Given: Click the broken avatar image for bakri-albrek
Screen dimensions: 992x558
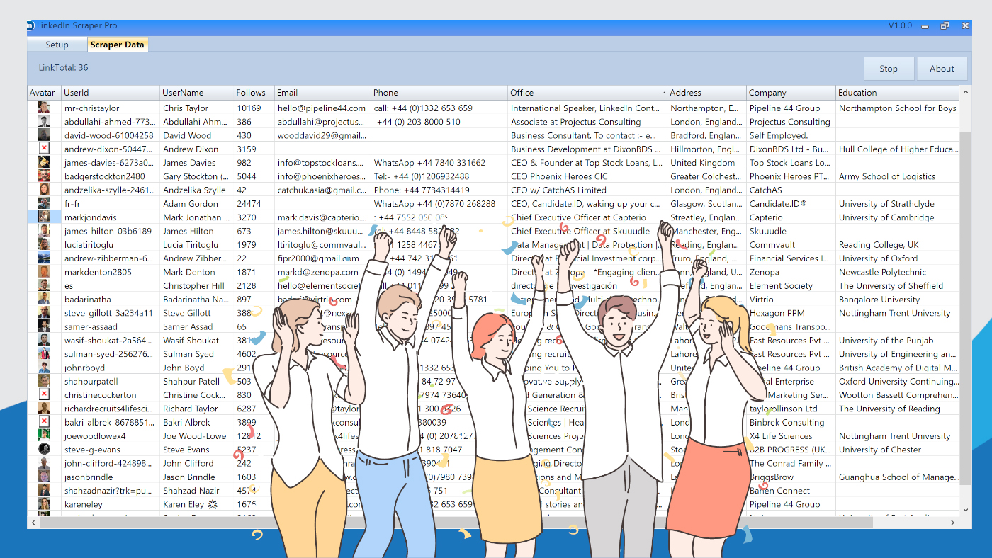Looking at the screenshot, I should 44,422.
